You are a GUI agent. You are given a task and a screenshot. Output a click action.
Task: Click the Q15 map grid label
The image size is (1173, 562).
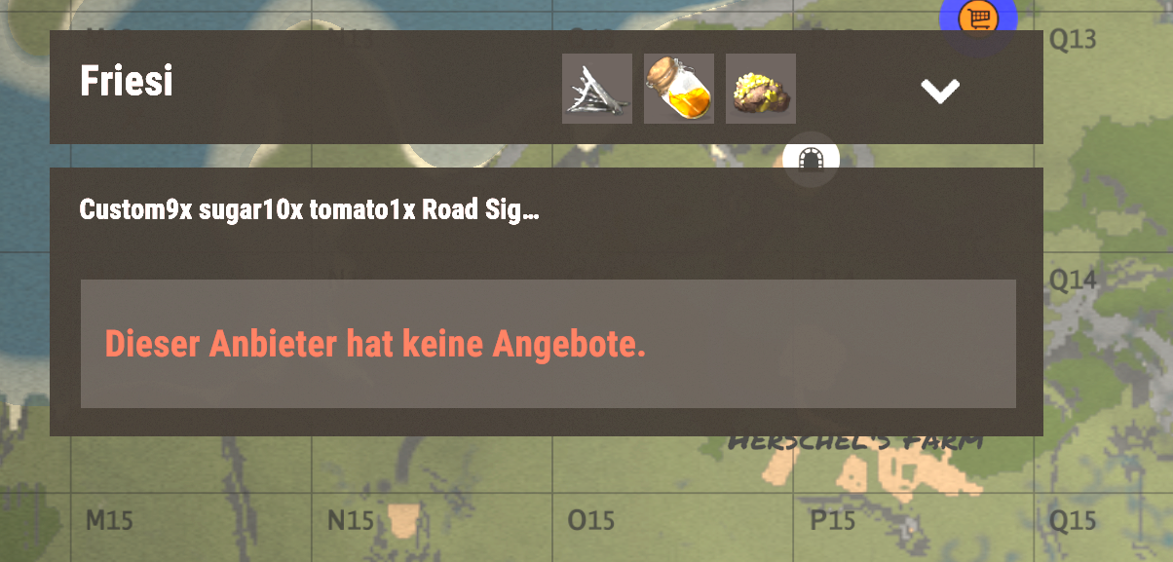point(1073,520)
